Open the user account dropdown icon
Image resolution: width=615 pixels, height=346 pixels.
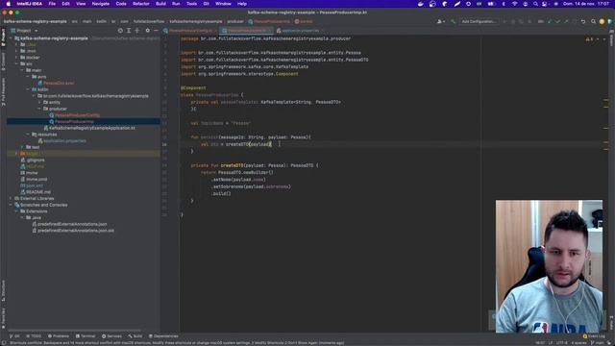pyautogui.click(x=440, y=21)
